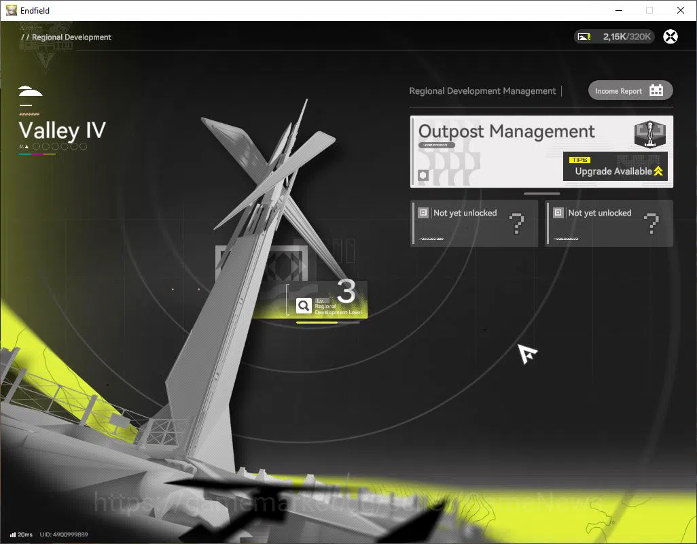The height and width of the screenshot is (544, 697).
Task: Maximize the Endfield window
Action: (649, 10)
